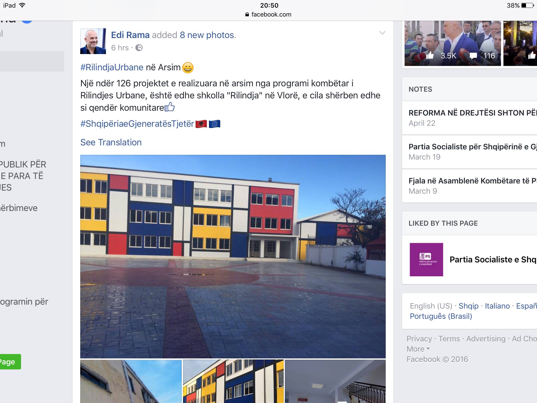This screenshot has height=403, width=537.
Task: Click the #RilindjaUrbane hashtag
Action: 112,67
